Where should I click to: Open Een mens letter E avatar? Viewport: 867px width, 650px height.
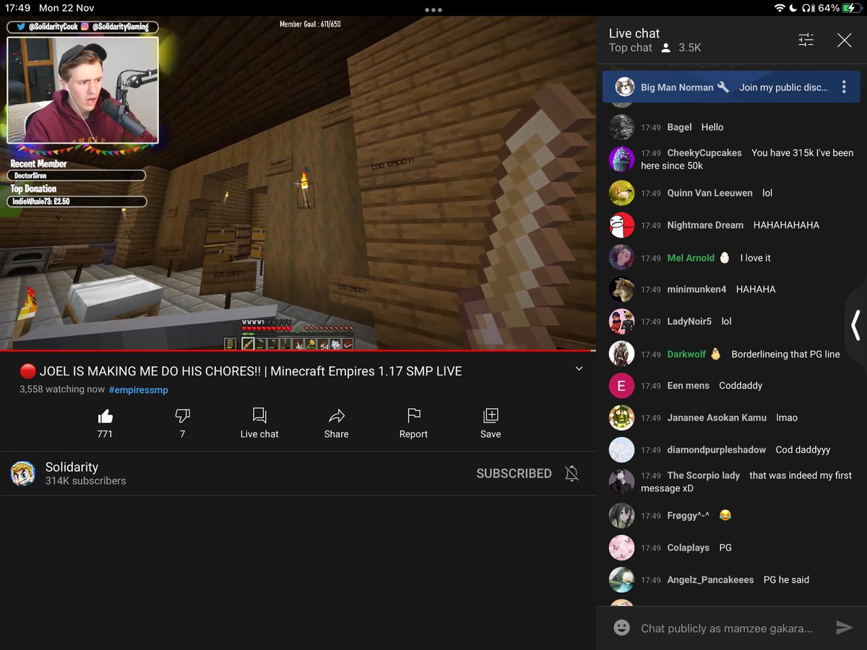tap(621, 386)
